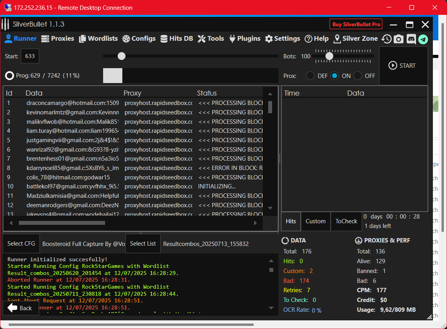Click the Telegram icon

click(x=423, y=39)
